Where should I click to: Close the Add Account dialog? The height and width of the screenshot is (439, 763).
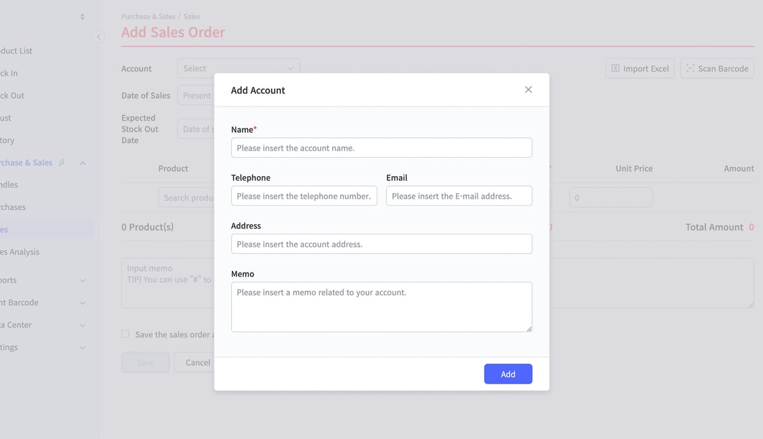click(528, 90)
